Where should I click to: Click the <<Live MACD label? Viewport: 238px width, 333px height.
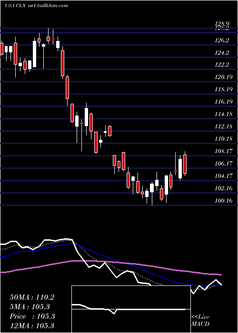click(200, 321)
